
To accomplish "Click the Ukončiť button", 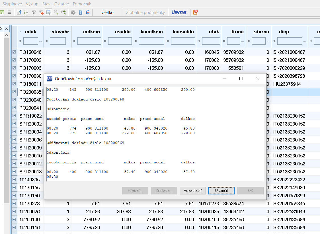I will coord(221,190).
